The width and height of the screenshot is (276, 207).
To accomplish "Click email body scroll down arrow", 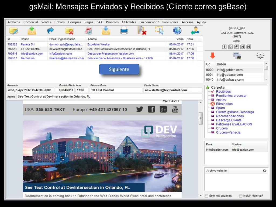I will (x=201, y=196).
